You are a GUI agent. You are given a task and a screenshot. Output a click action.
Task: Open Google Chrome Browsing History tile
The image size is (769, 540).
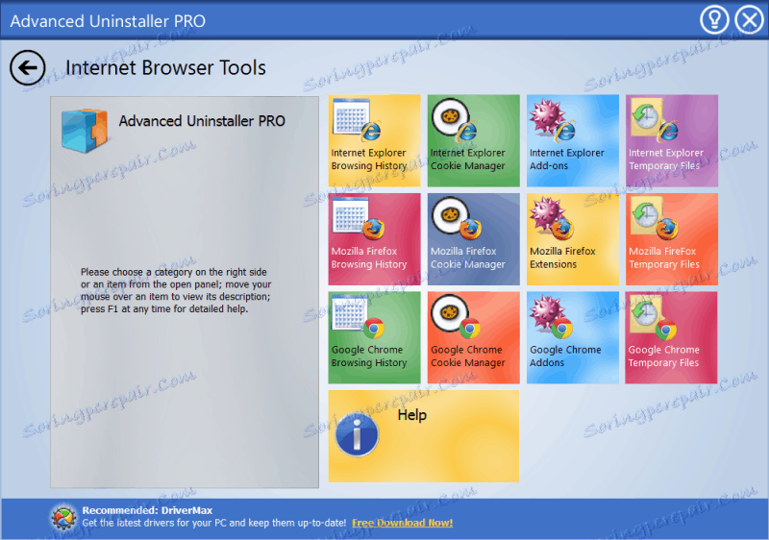coord(374,337)
